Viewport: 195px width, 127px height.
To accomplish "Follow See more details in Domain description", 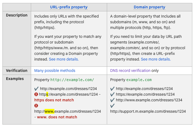I will click(x=156, y=59).
